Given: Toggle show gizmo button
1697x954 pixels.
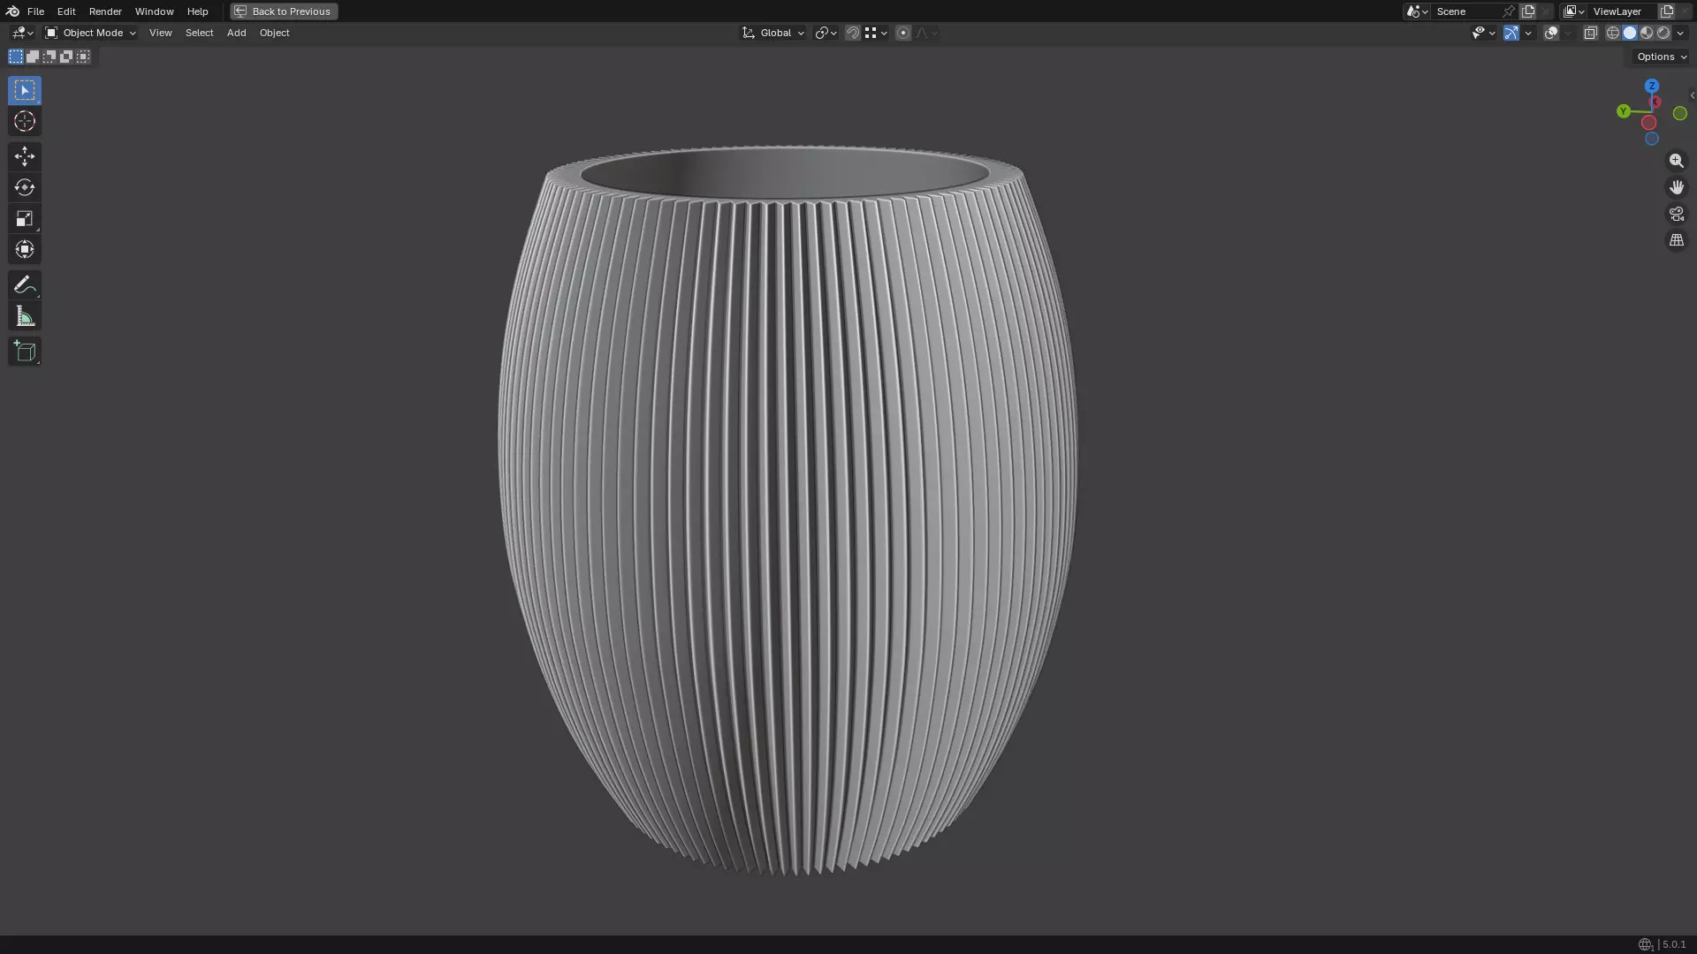Looking at the screenshot, I should point(1511,33).
